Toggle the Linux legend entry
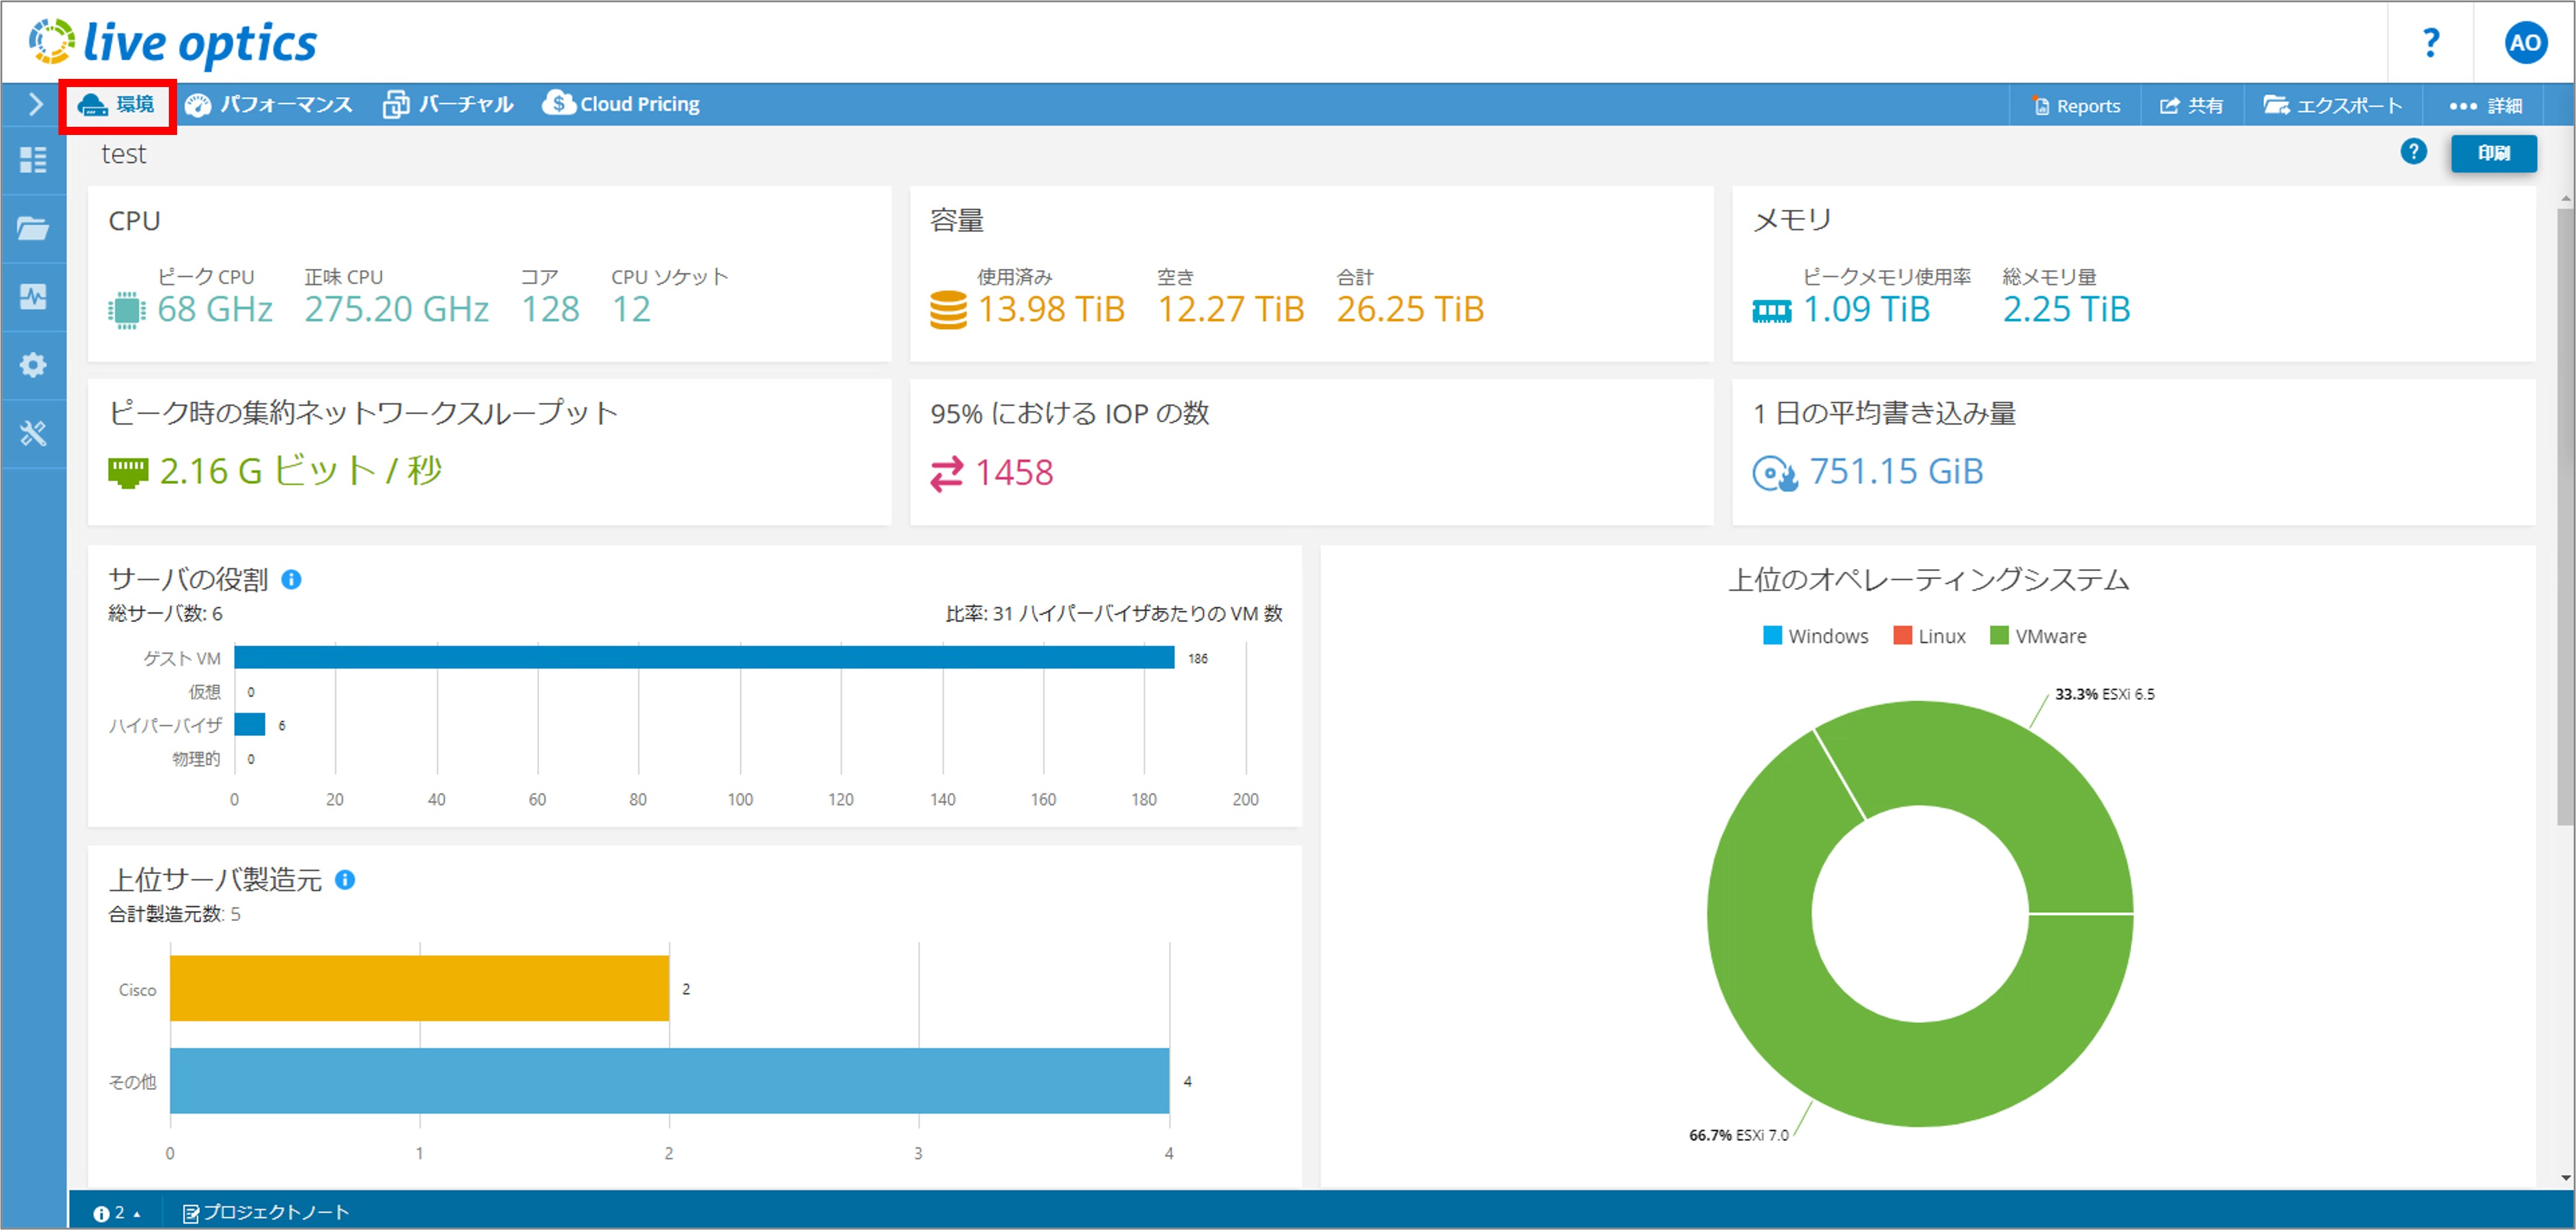This screenshot has width=2576, height=1230. [1929, 636]
